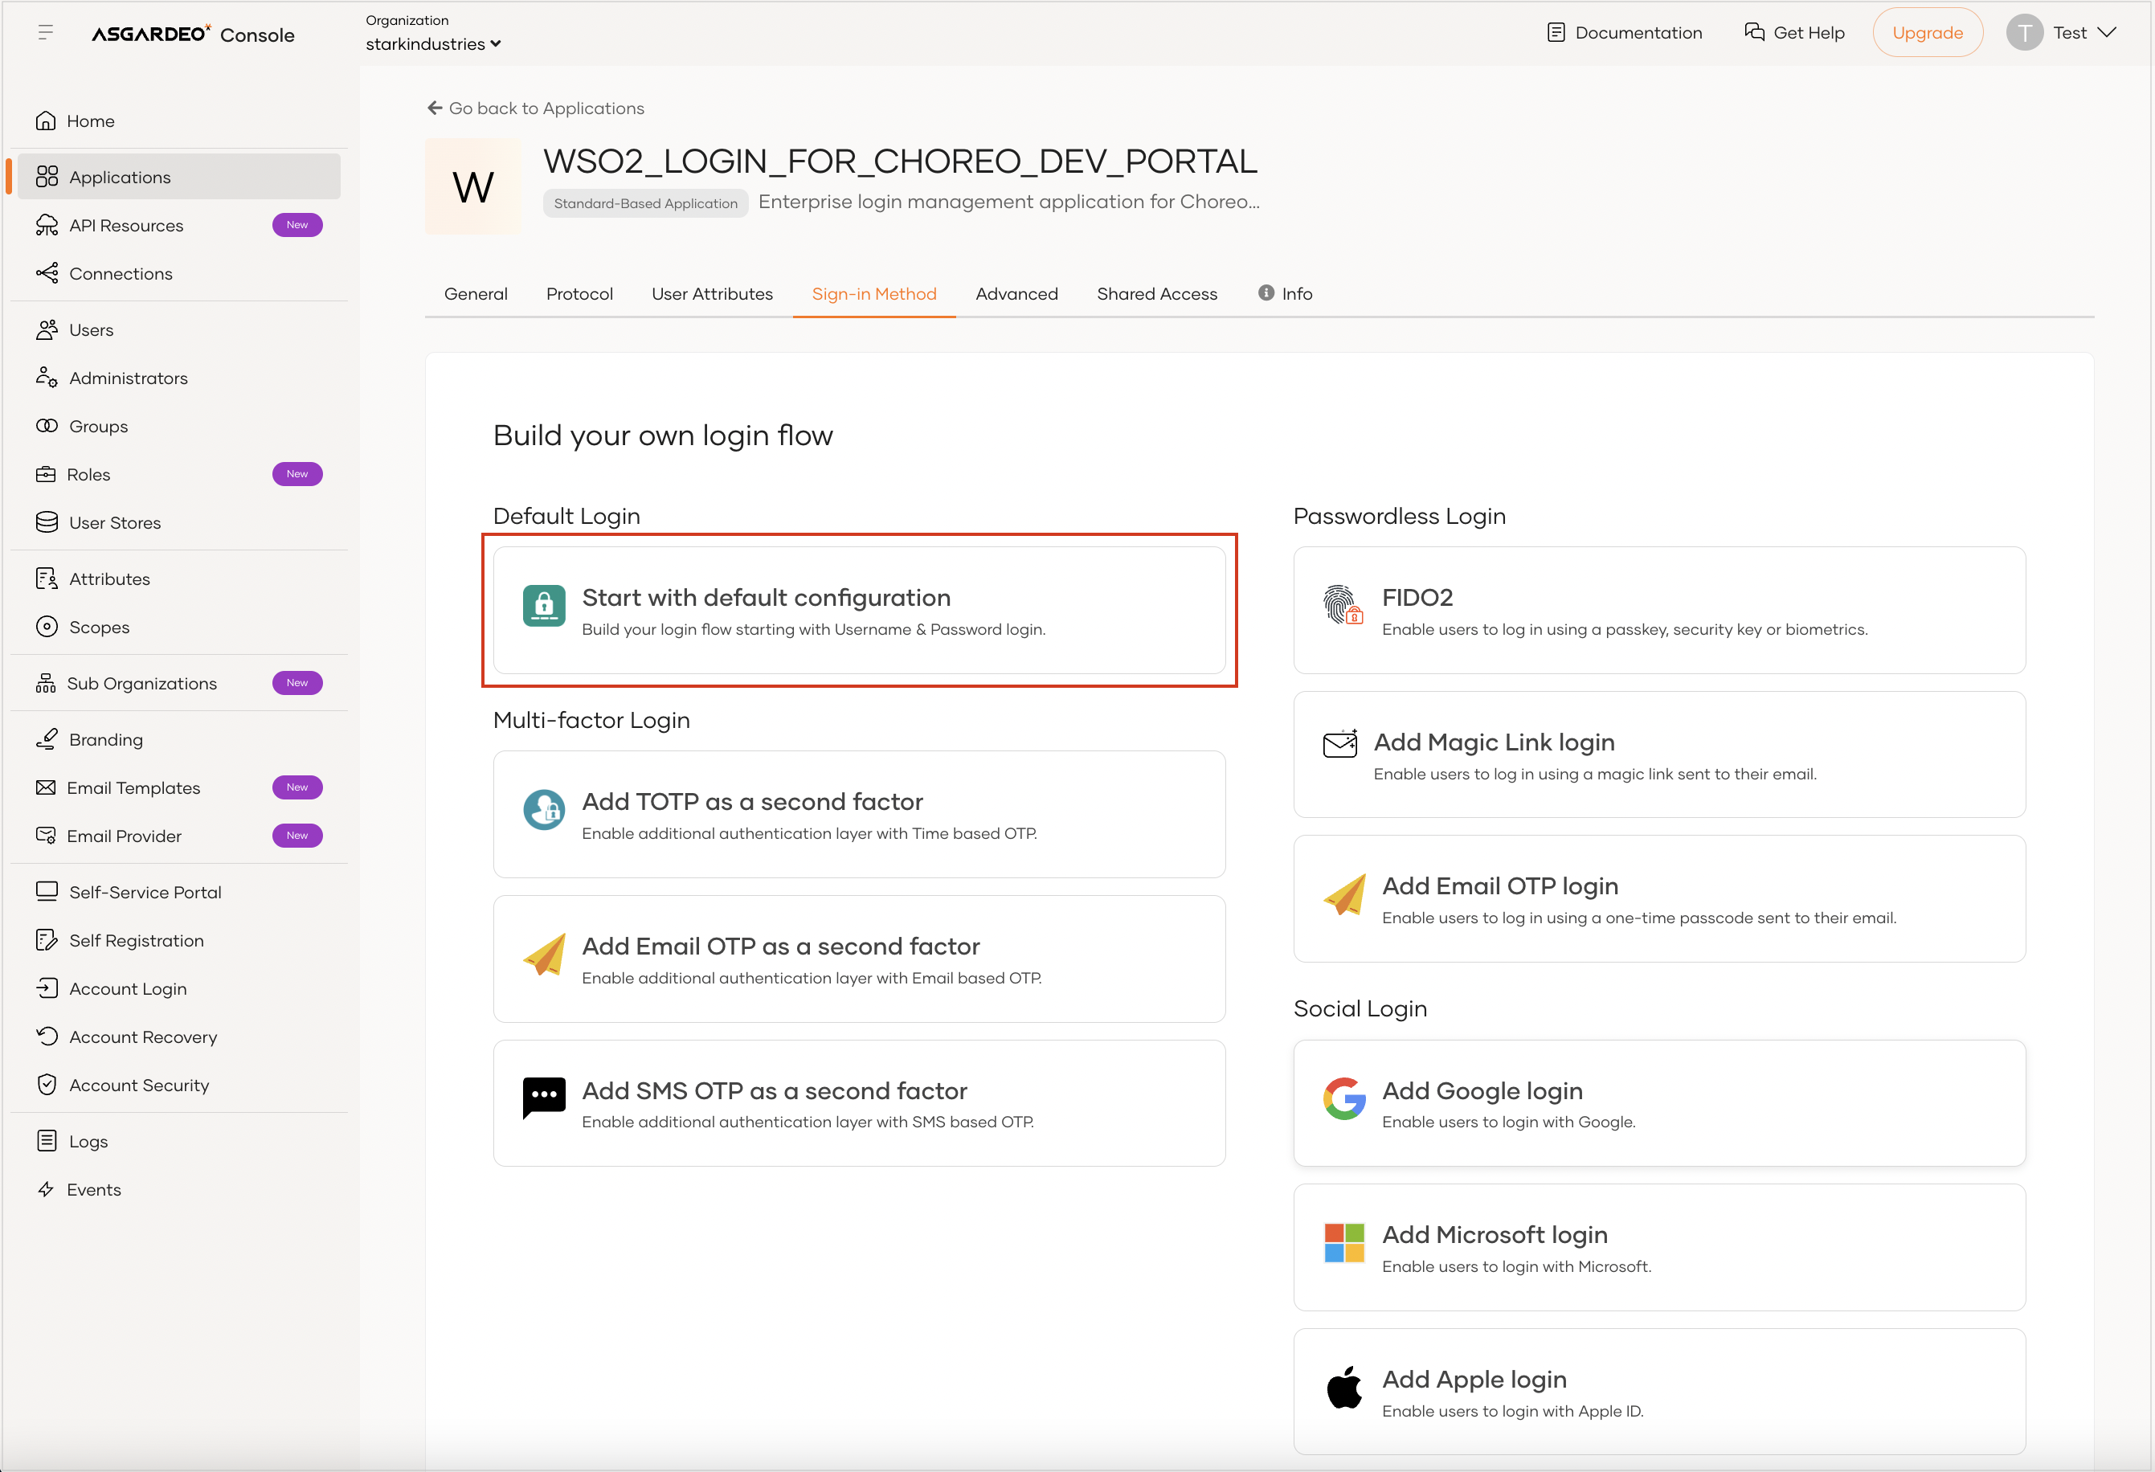
Task: Click the Apple logo icon
Action: coord(1343,1387)
